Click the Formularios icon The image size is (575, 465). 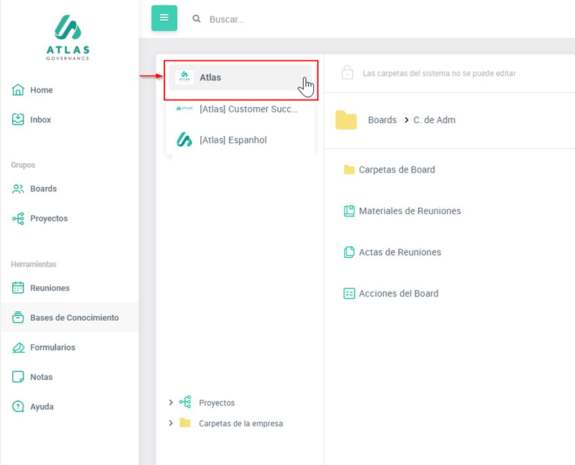[18, 347]
